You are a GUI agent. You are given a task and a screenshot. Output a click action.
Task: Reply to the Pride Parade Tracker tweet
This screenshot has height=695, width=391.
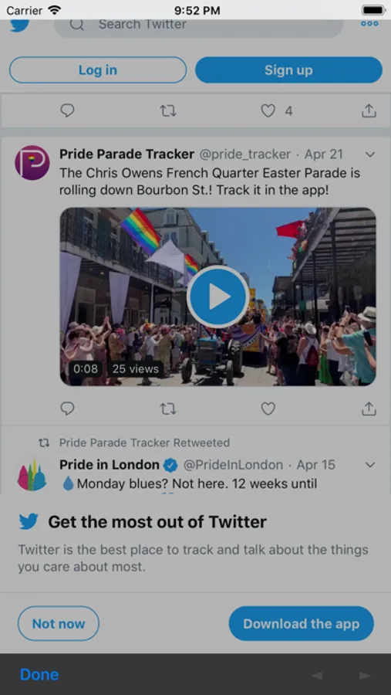(67, 409)
